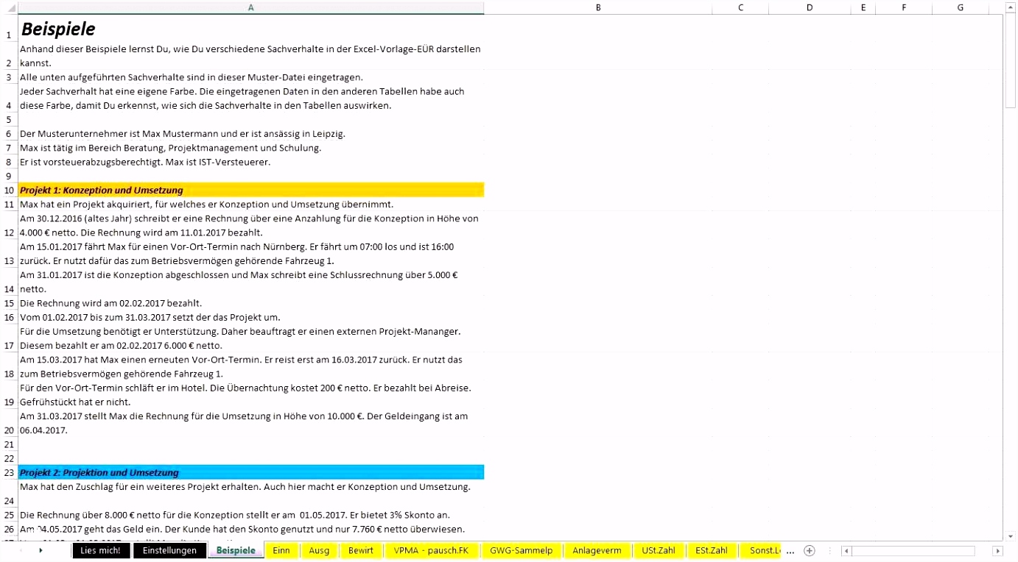Select the USt.Zahl sheet tab
Viewport: 1018px width, 562px height.
659,550
